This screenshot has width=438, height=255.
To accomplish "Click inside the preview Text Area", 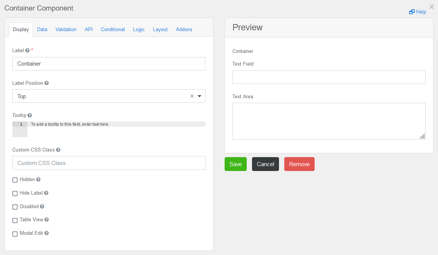I will pyautogui.click(x=329, y=121).
